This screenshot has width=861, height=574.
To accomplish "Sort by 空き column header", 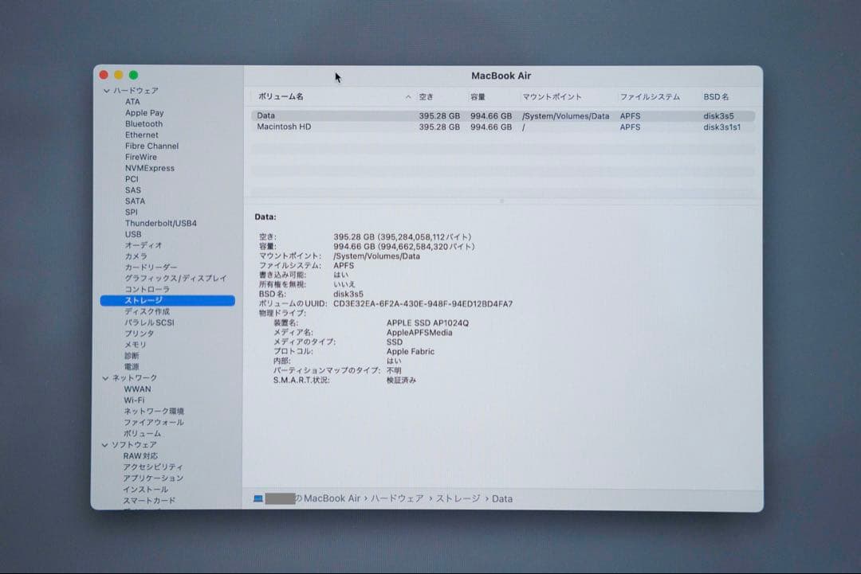I will pyautogui.click(x=426, y=97).
